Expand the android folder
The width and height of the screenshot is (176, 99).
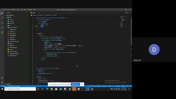[x=12, y=23]
